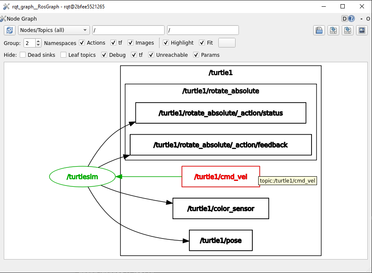Viewport: 372px width, 273px height.
Task: Decrease the Group depth value
Action: [38, 45]
